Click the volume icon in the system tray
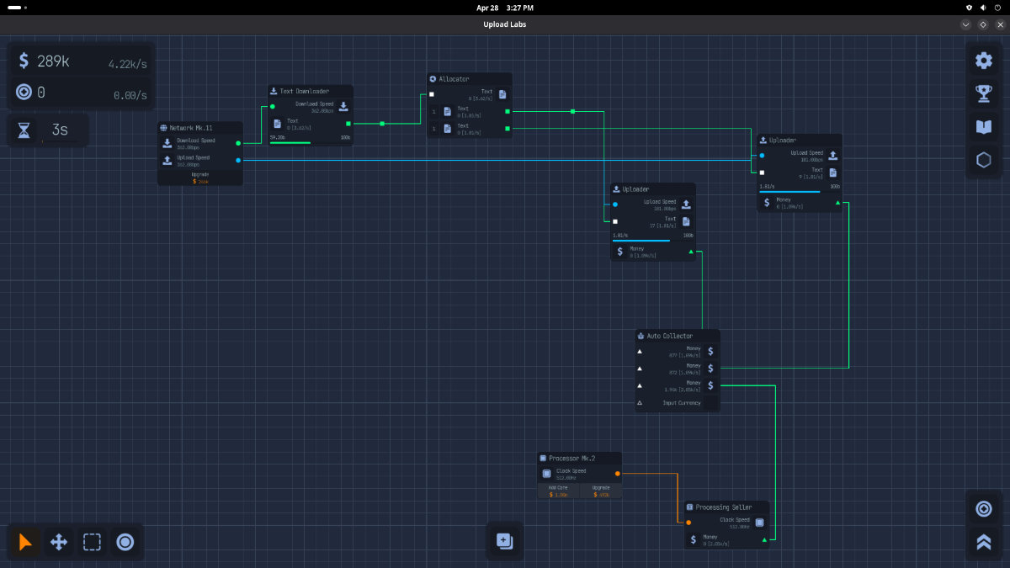 pos(983,8)
